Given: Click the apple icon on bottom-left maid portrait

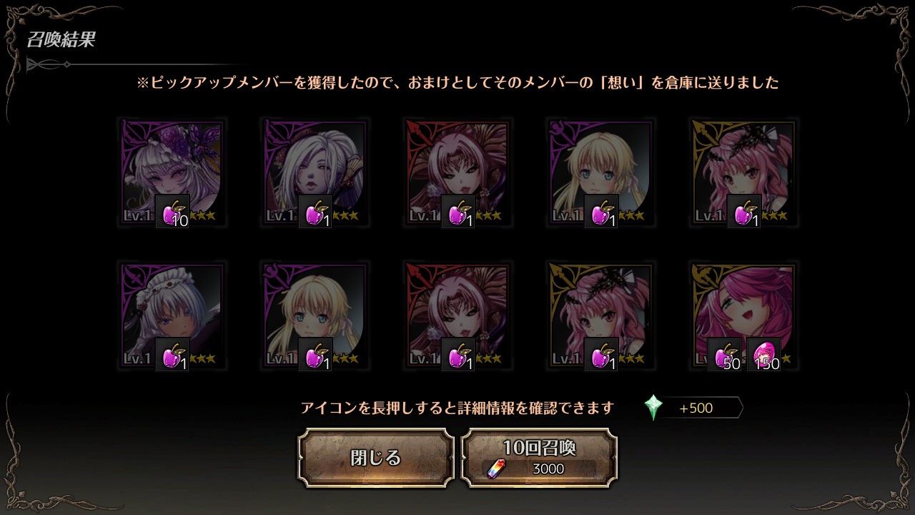Looking at the screenshot, I should (173, 355).
